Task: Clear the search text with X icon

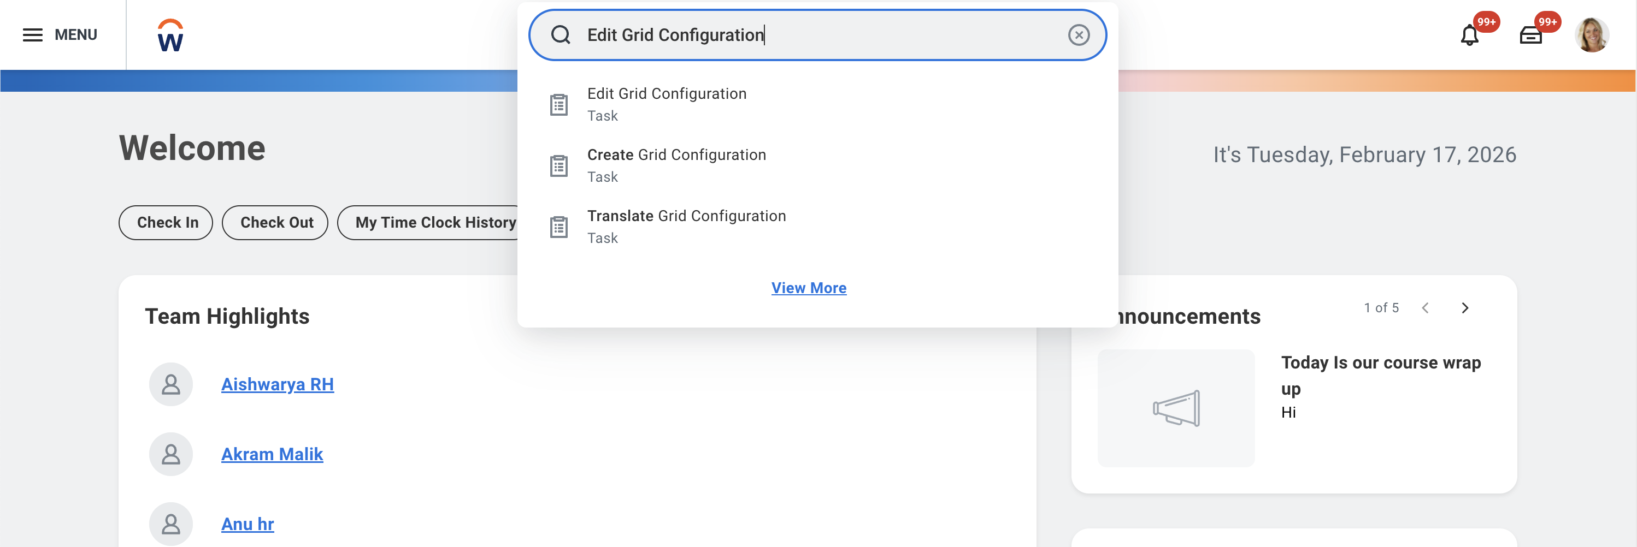Action: pos(1078,35)
